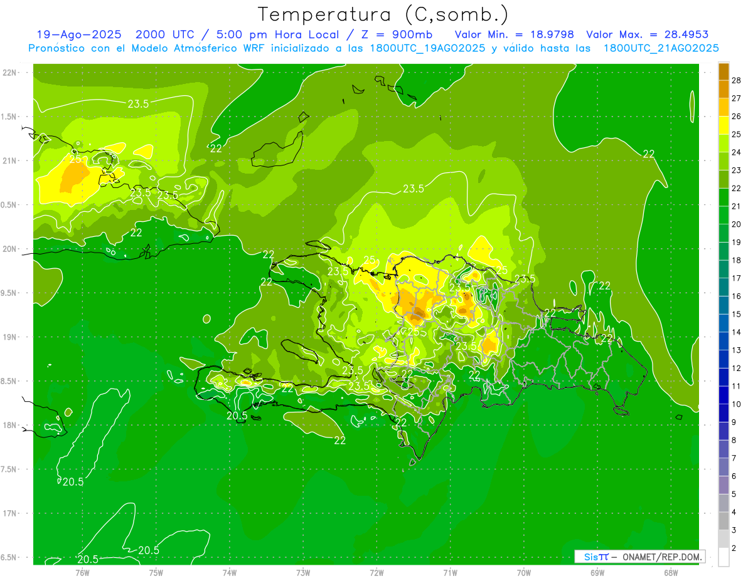This screenshot has width=753, height=581.
Task: Click the longitude axis label 76W
Action: coord(82,572)
